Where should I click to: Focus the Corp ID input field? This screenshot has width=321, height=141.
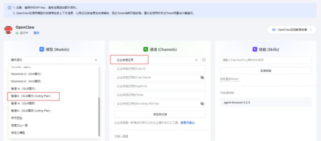(x=160, y=69)
